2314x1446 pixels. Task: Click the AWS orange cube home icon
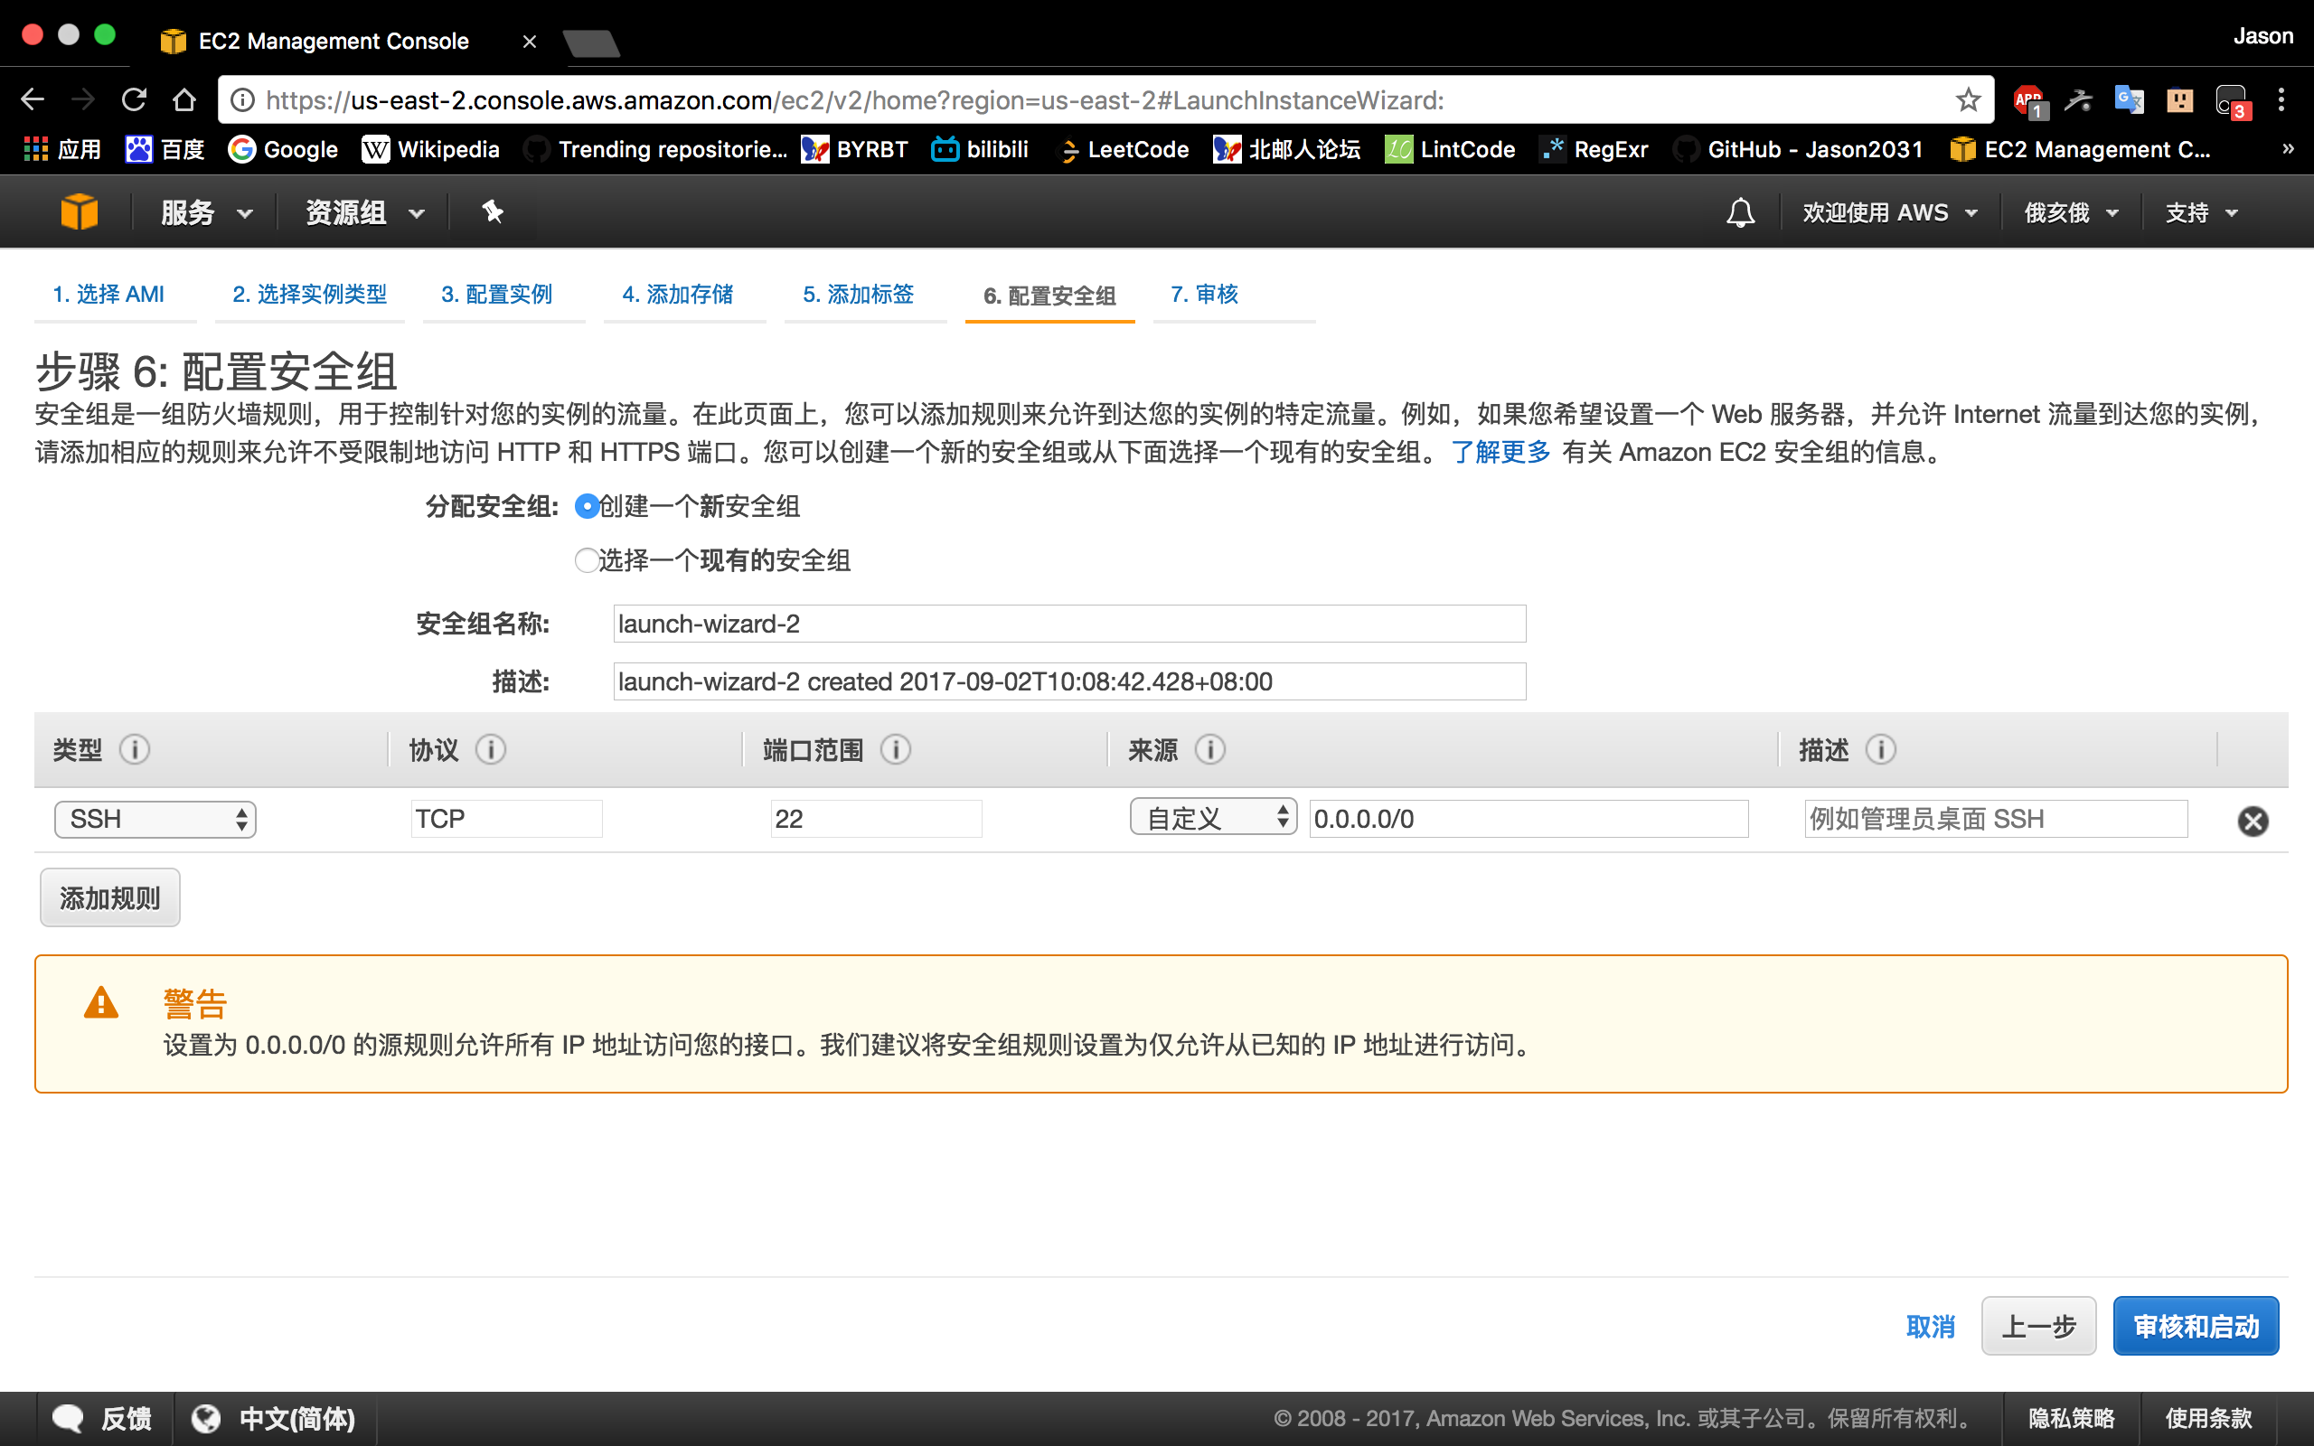click(79, 211)
